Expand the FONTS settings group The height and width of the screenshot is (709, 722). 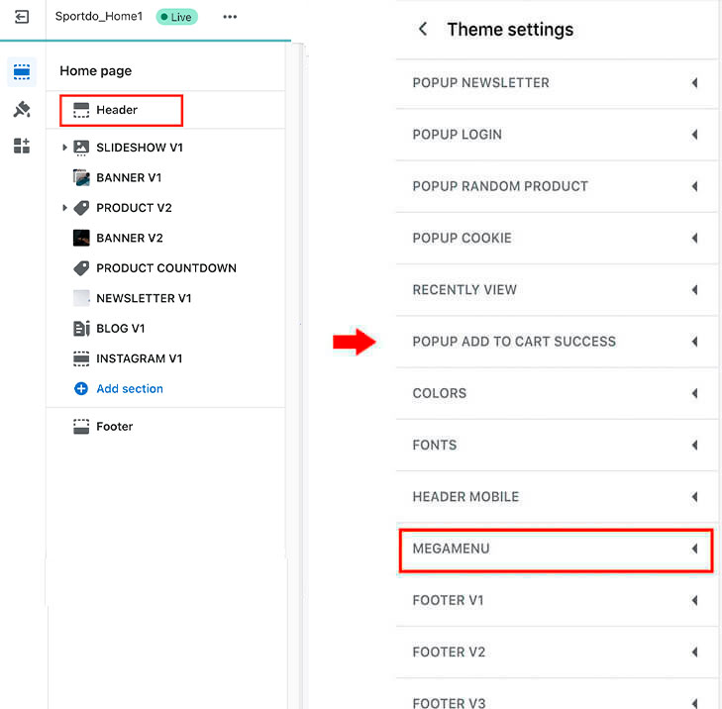556,445
